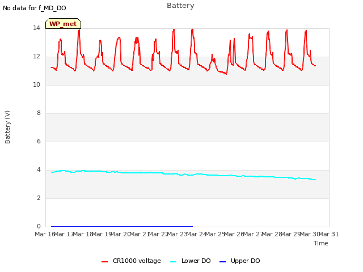
Task: Click the 8 y-axis tick label
Action: pos(39,113)
